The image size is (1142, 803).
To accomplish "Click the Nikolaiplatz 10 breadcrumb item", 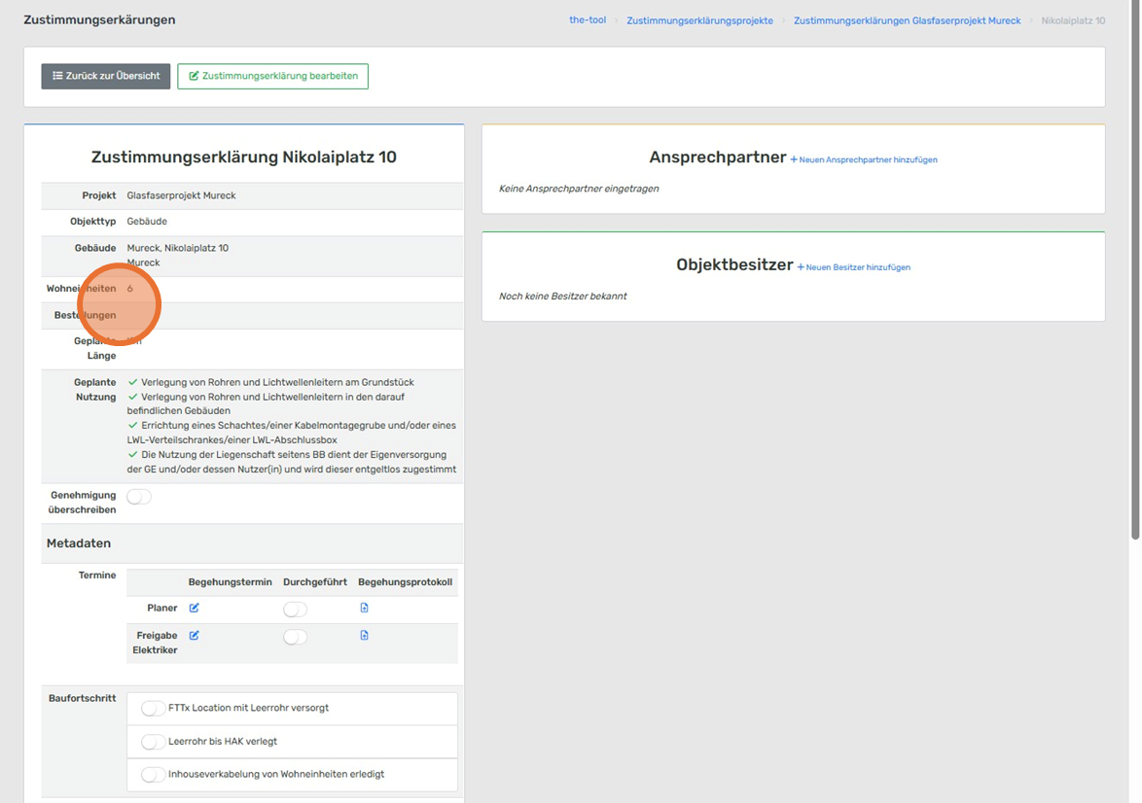I will click(1073, 20).
